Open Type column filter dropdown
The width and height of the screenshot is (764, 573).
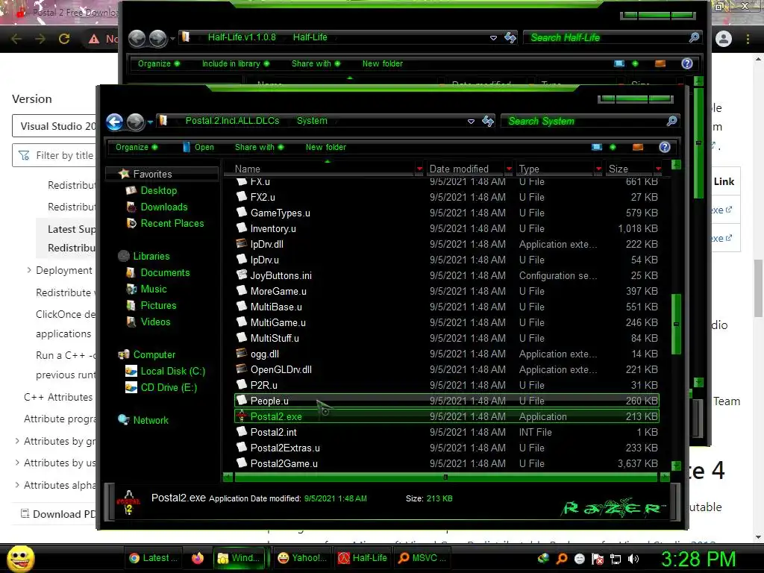(x=598, y=169)
